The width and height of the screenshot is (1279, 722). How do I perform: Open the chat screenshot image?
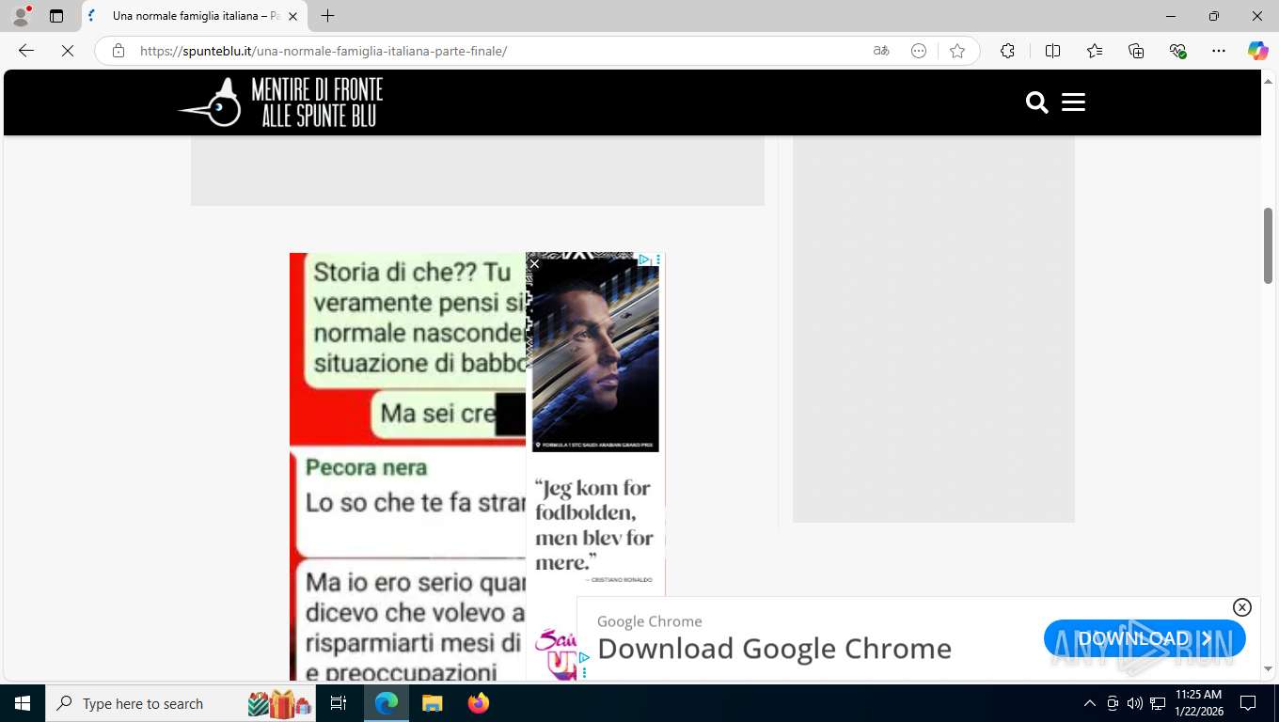(407, 466)
